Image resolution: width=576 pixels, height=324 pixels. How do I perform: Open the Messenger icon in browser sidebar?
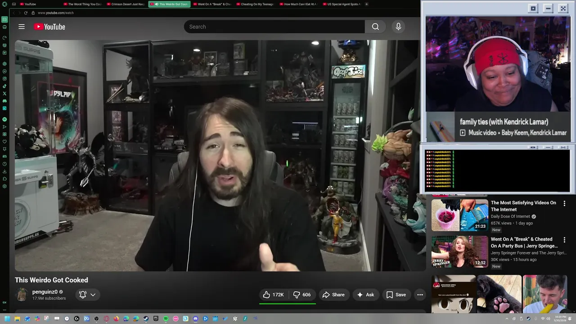(x=4, y=71)
